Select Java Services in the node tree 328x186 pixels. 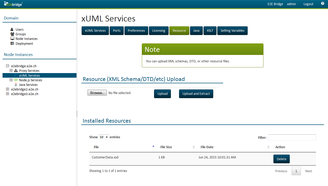28,85
